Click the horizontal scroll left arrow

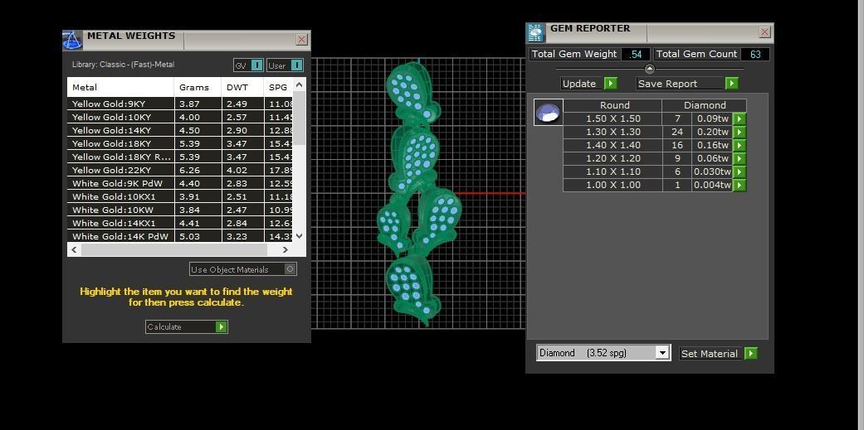75,249
